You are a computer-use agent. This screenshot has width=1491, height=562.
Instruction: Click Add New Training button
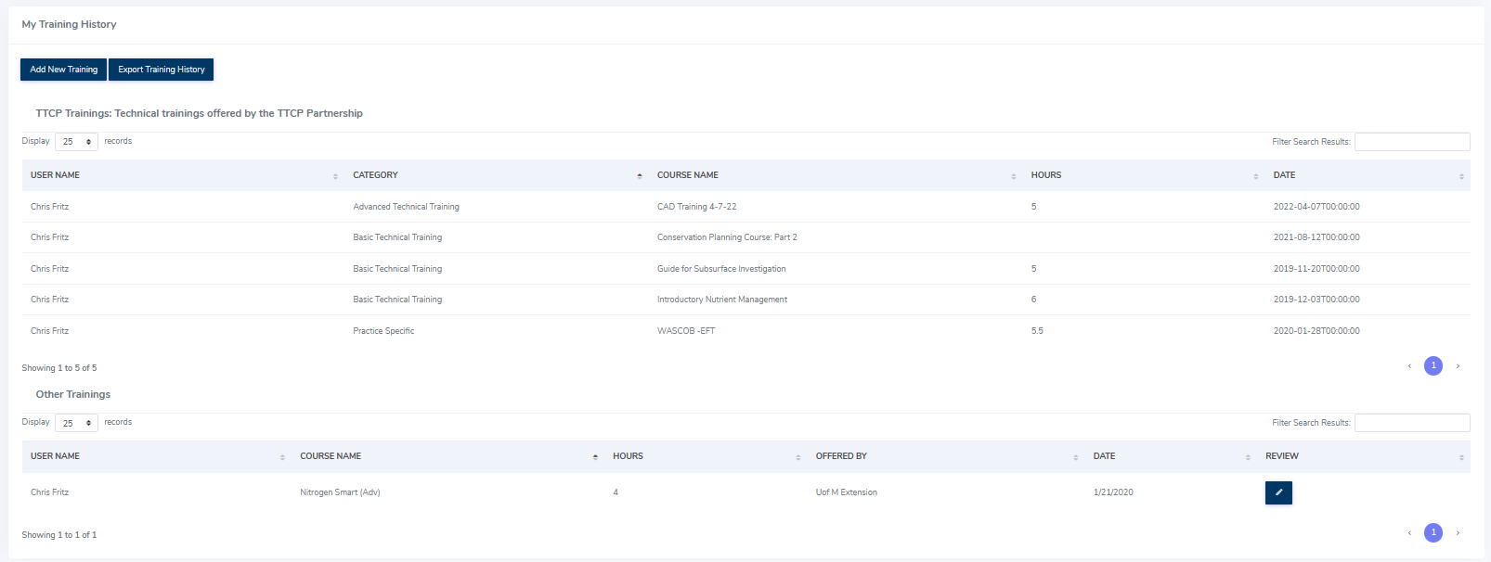[63, 70]
